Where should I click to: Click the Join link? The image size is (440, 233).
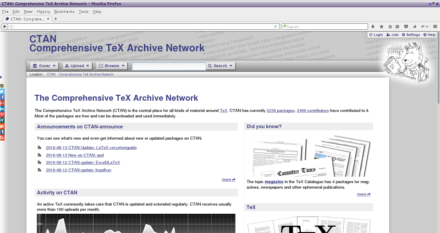pos(393,35)
